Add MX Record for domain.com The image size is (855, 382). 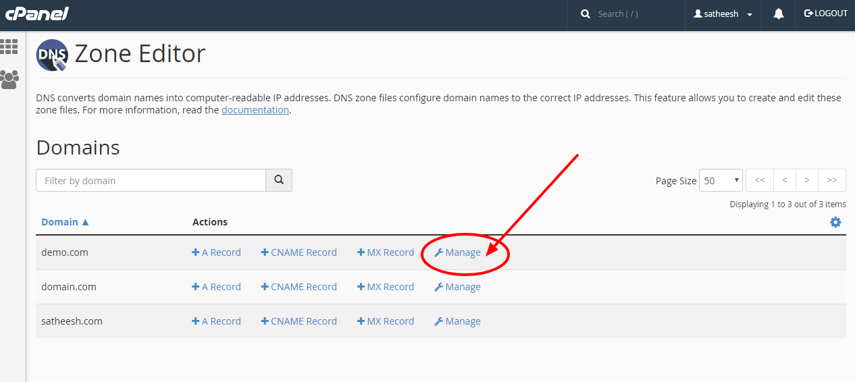point(386,287)
